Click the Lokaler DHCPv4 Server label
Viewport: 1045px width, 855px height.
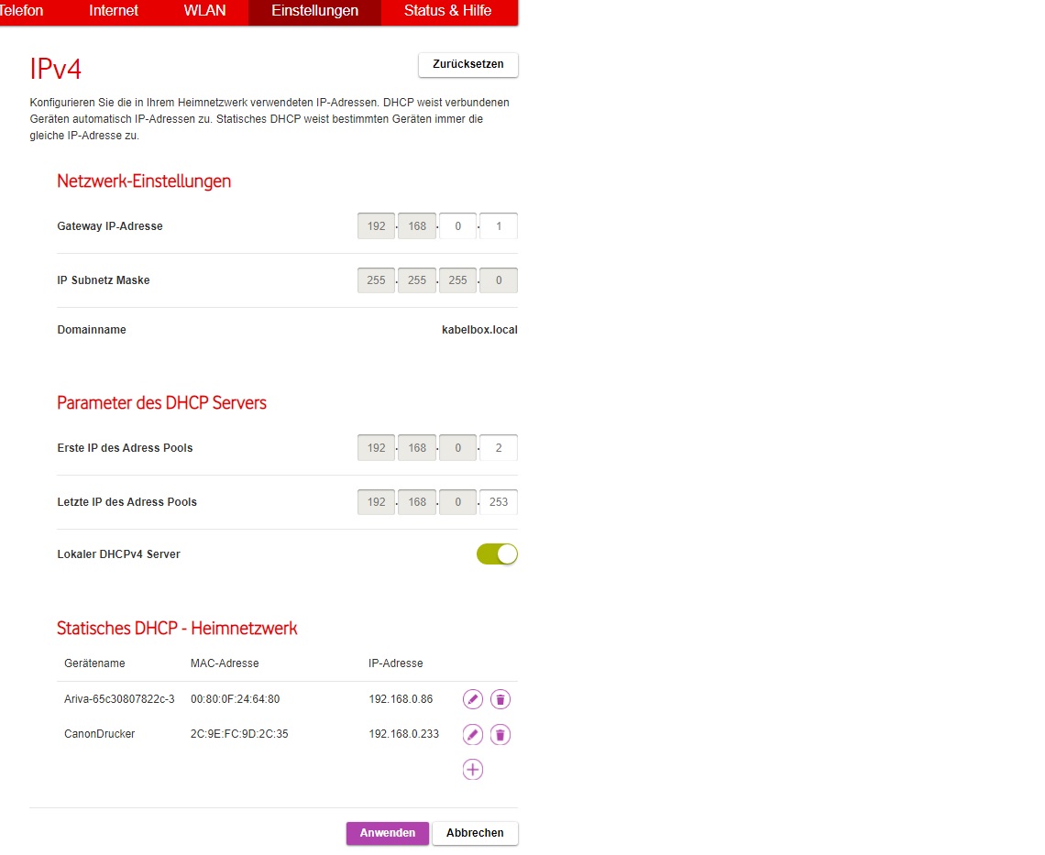click(118, 554)
